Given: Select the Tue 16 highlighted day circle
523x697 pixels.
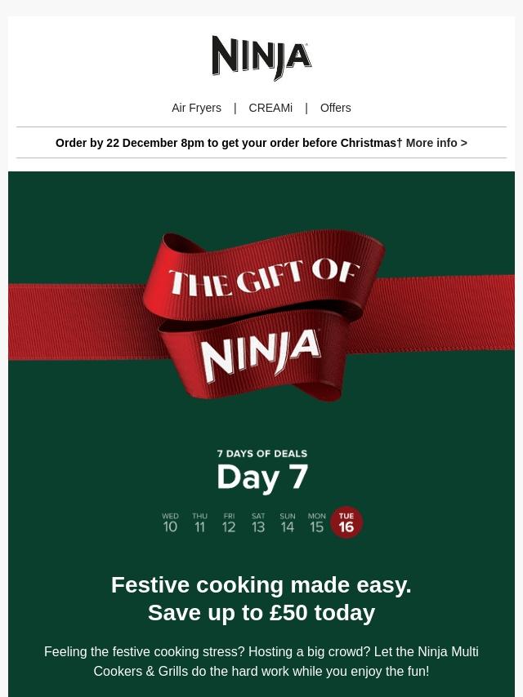Looking at the screenshot, I should click(346, 522).
